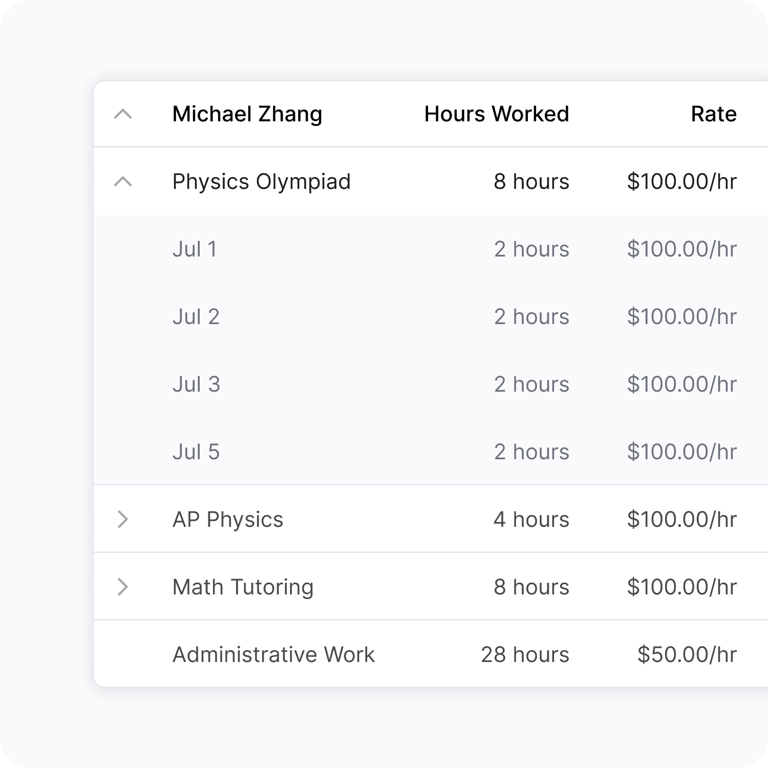Click the Physics Olympiad 8 hours value
This screenshot has width=768, height=768.
click(x=531, y=182)
